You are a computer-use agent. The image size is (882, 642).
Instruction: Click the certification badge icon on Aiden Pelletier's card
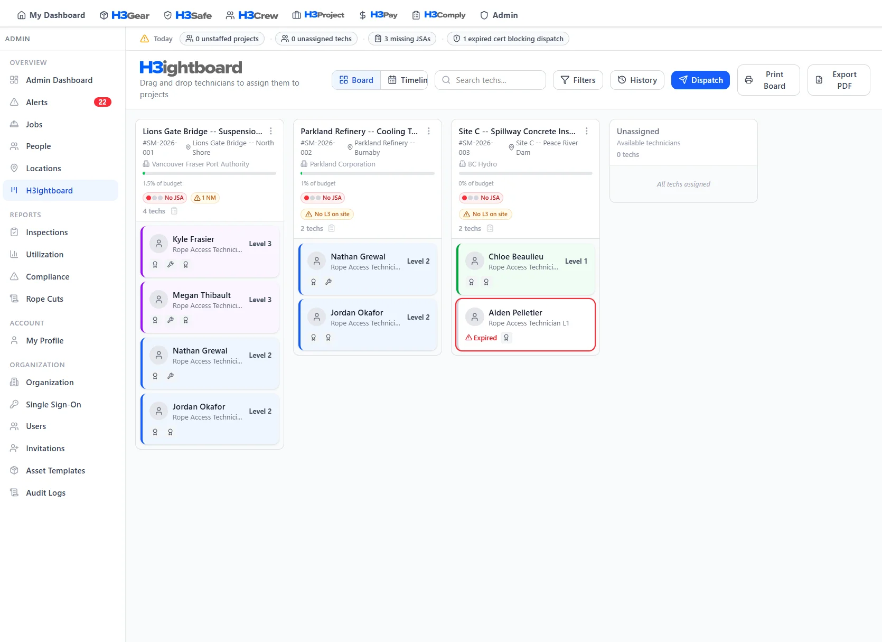click(x=506, y=338)
